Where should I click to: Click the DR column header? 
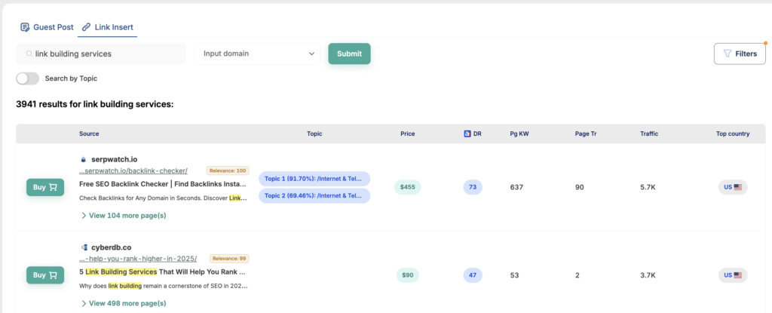click(477, 133)
